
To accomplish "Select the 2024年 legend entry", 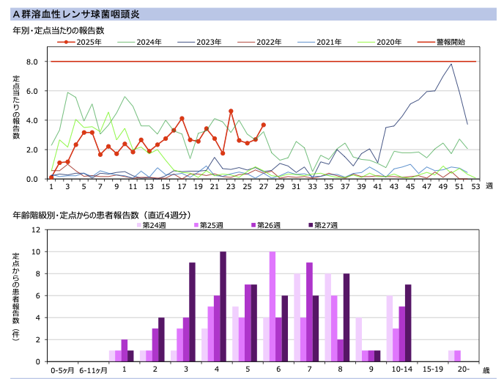I will point(139,42).
